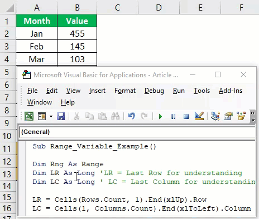Click the View Microsoft Excel toolbar icon
The image size is (259, 219).
pyautogui.click(x=29, y=116)
